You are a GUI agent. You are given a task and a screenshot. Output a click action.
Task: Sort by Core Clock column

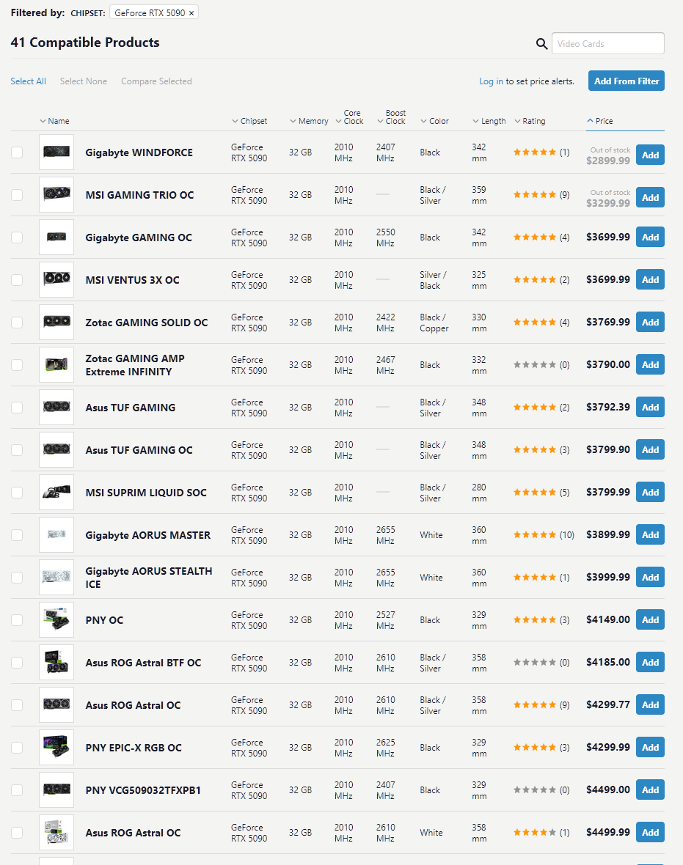[349, 117]
